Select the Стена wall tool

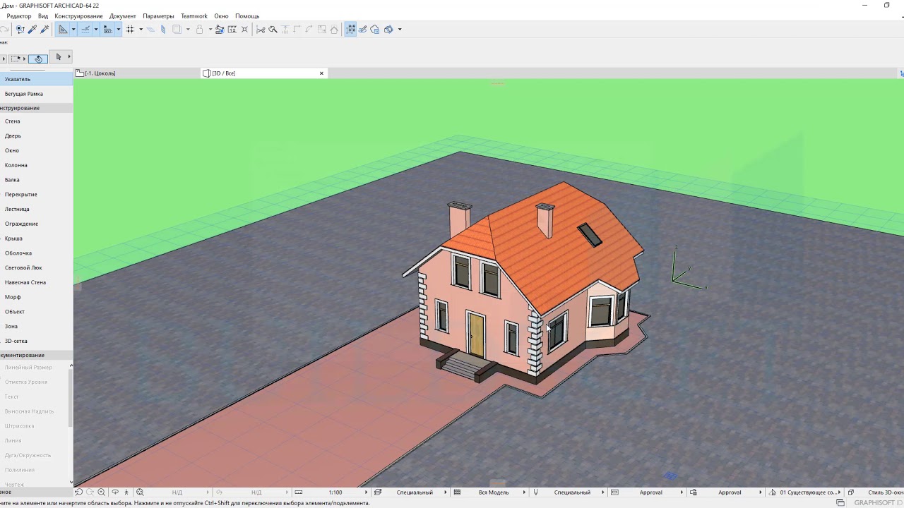[13, 121]
